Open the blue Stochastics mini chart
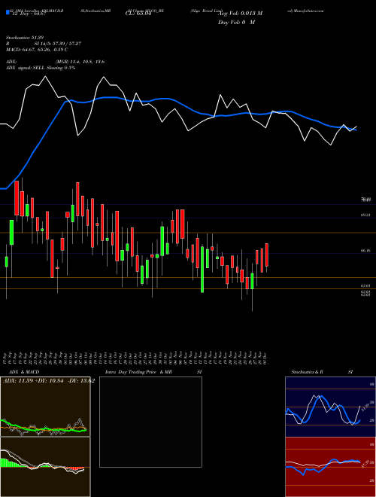Image resolution: width=376 pixels, height=497 pixels. click(330, 407)
